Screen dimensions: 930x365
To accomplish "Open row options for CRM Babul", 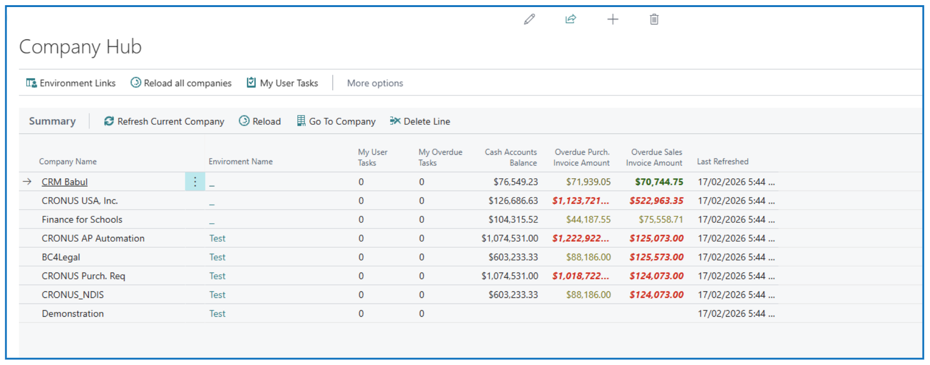I will [x=195, y=182].
